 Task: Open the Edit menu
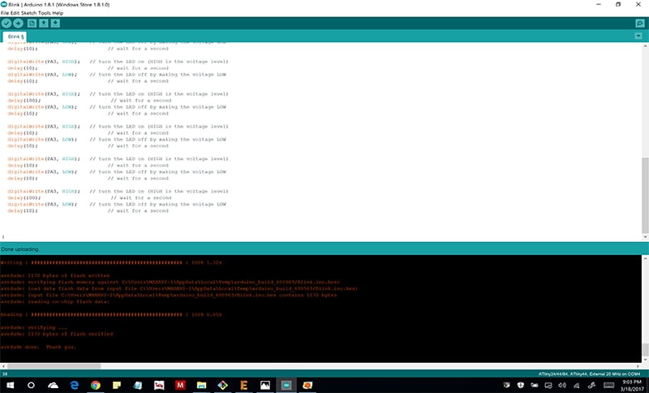[x=15, y=13]
